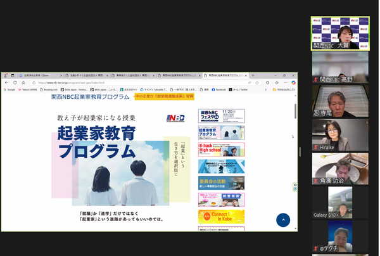Click the 関西NBC起業家教育プログラム page heading

click(x=91, y=97)
